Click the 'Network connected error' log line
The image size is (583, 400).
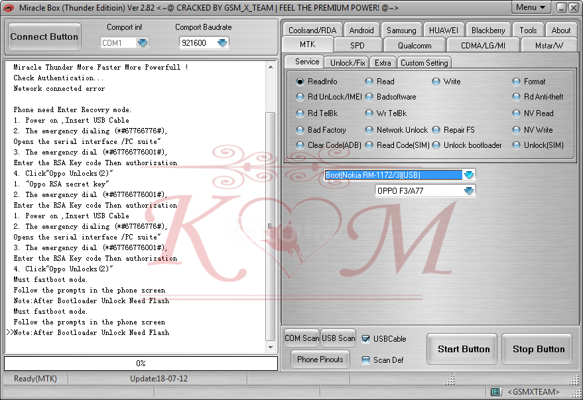[59, 88]
